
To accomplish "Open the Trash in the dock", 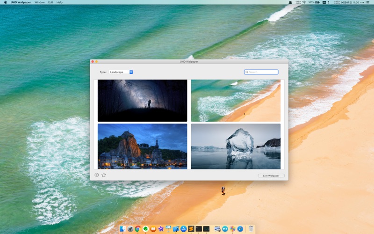I will tap(251, 229).
